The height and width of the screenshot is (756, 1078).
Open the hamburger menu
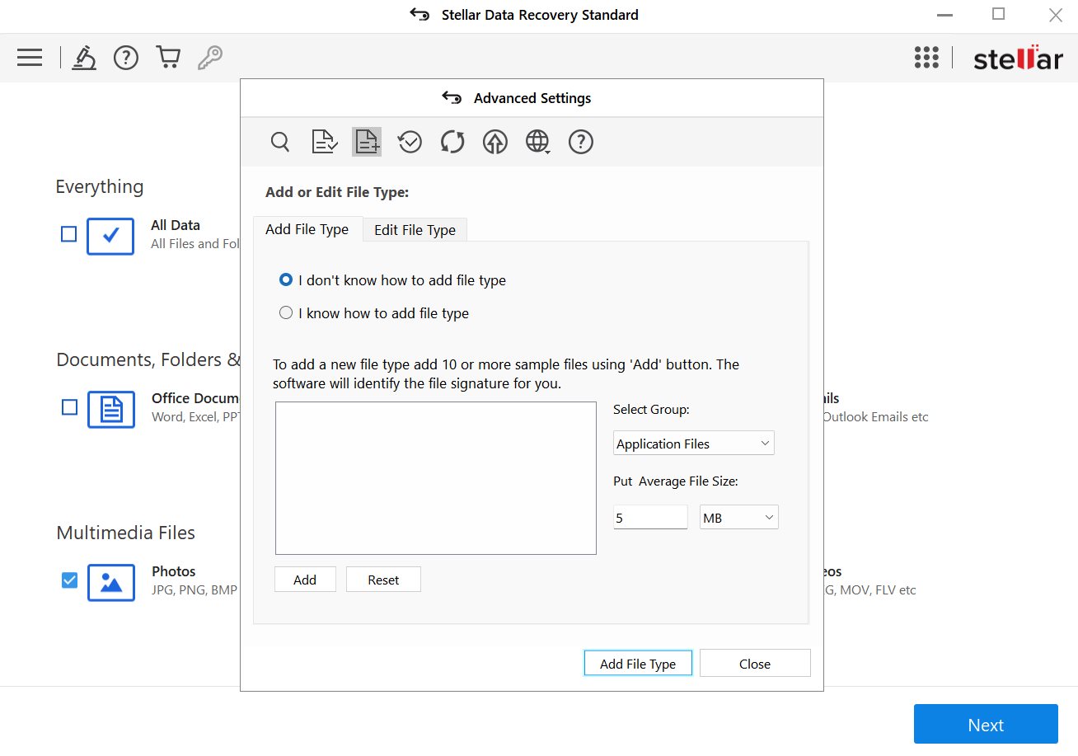click(x=30, y=58)
